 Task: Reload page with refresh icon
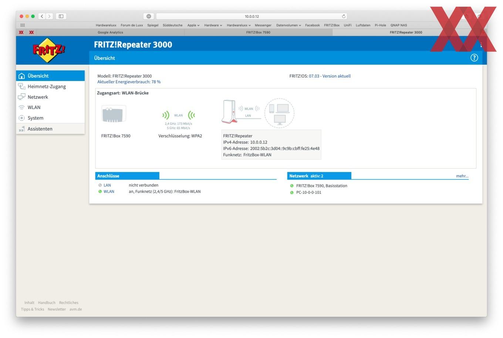344,16
